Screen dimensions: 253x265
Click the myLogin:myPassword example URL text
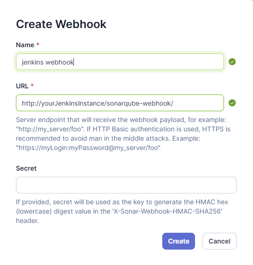(x=88, y=148)
